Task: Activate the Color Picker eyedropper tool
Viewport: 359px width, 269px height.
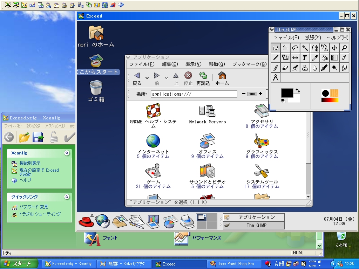Action: [315, 58]
